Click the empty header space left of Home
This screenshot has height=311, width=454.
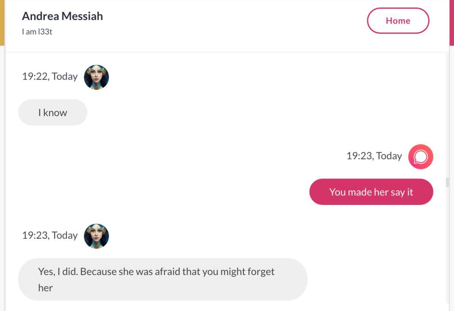tap(235, 22)
